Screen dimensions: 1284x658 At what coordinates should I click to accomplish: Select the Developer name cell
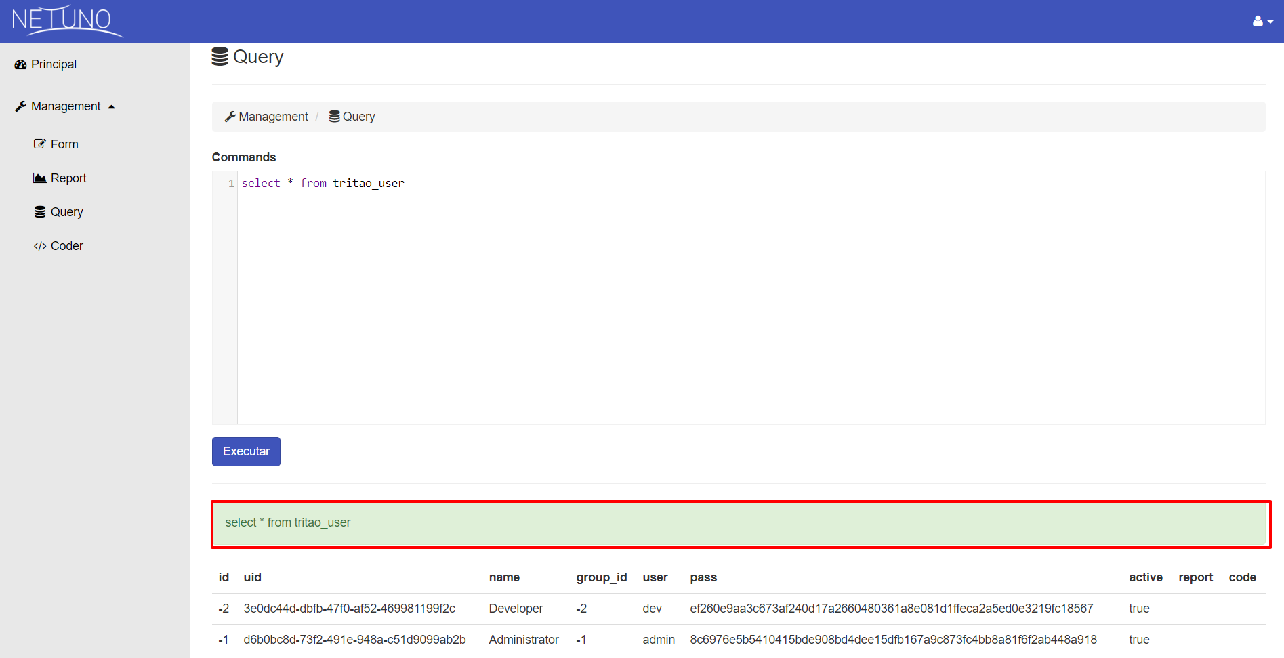pyautogui.click(x=516, y=609)
